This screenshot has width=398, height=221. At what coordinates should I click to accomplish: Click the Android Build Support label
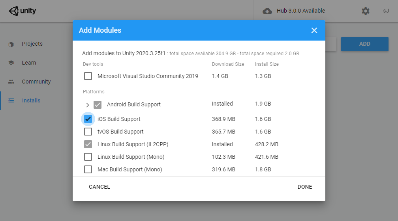[134, 104]
